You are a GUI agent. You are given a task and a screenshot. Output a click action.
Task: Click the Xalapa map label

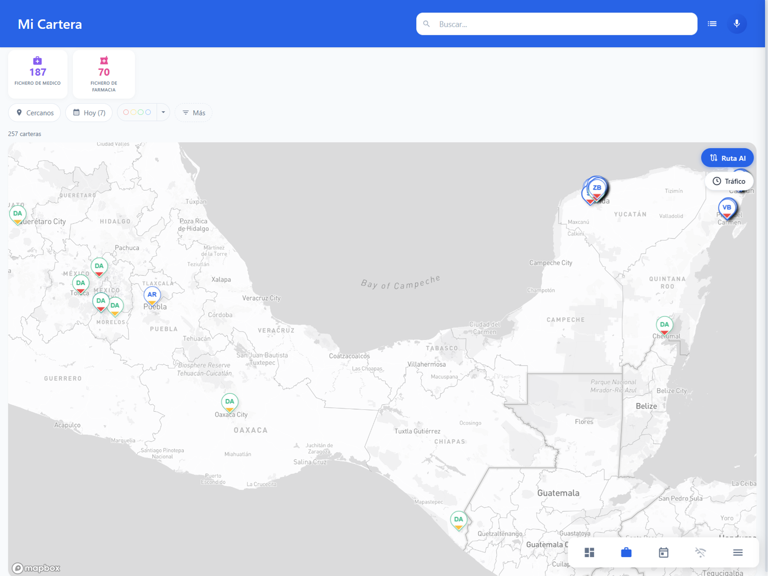[x=221, y=279]
